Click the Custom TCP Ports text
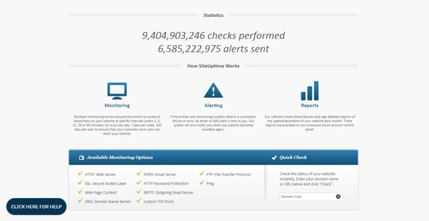 [x=159, y=202]
